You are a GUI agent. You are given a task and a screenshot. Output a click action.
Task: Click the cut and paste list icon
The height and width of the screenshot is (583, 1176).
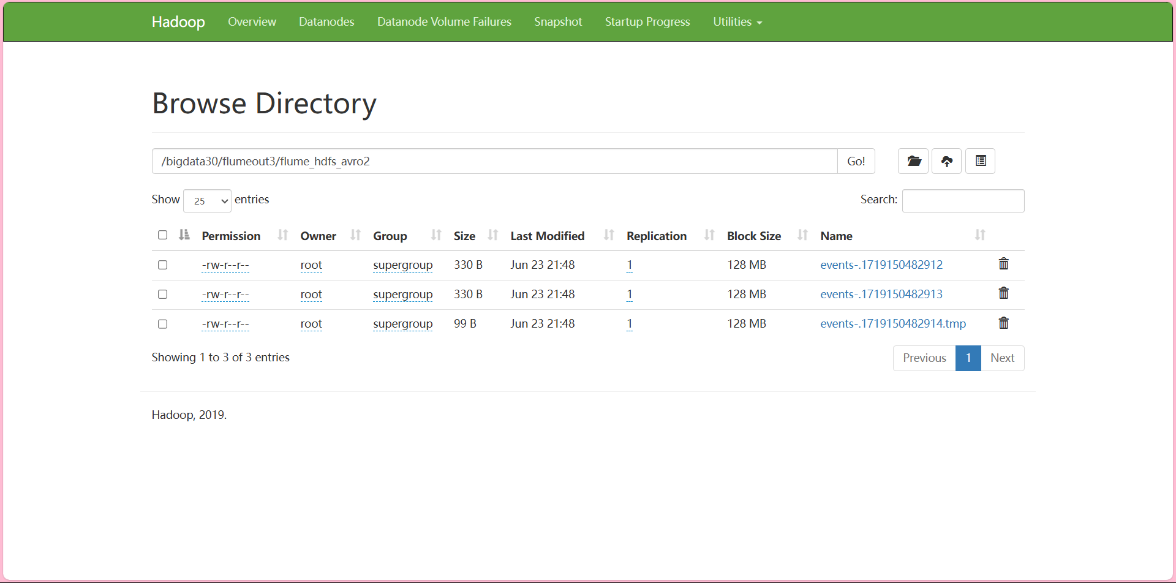[x=980, y=161]
